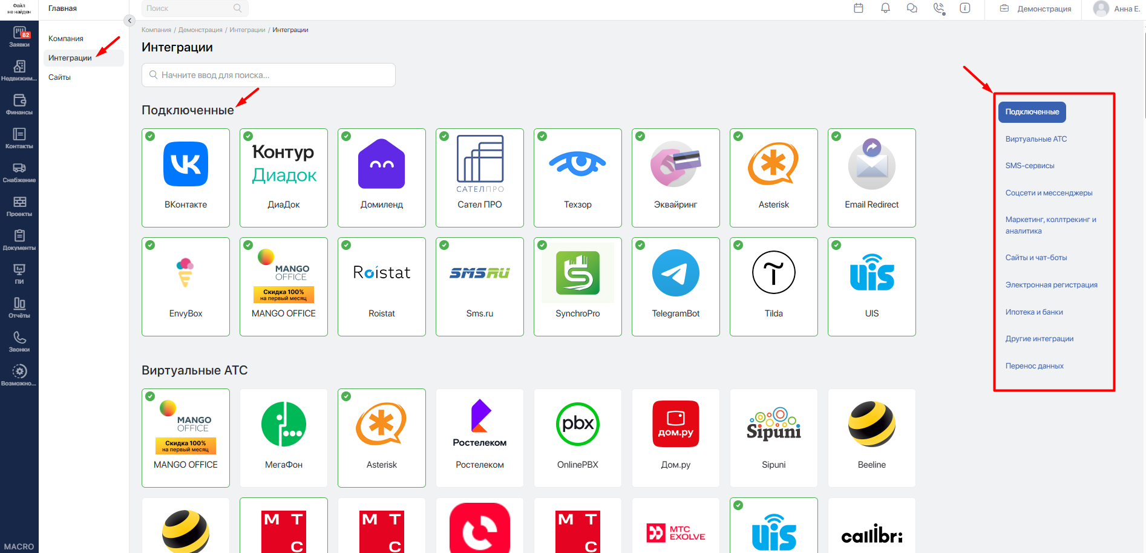Open the Заявки section in the sidebar
This screenshot has height=553, width=1146.
click(19, 37)
